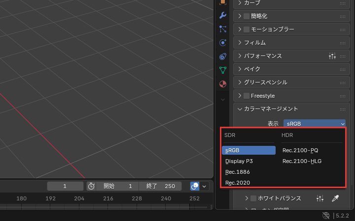Open presets icon in パフォーマンス panel
Viewport: 355px width, 221px height.
tap(332, 55)
